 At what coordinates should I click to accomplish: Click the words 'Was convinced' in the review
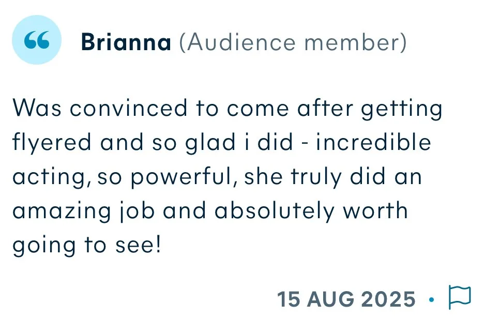coord(100,108)
